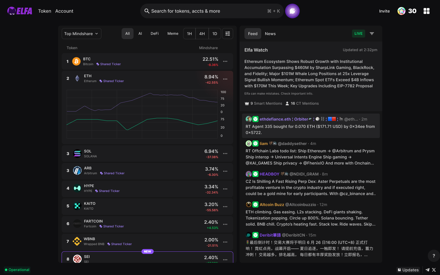
Task: Switch timeframe to 1D
Action: click(215, 34)
